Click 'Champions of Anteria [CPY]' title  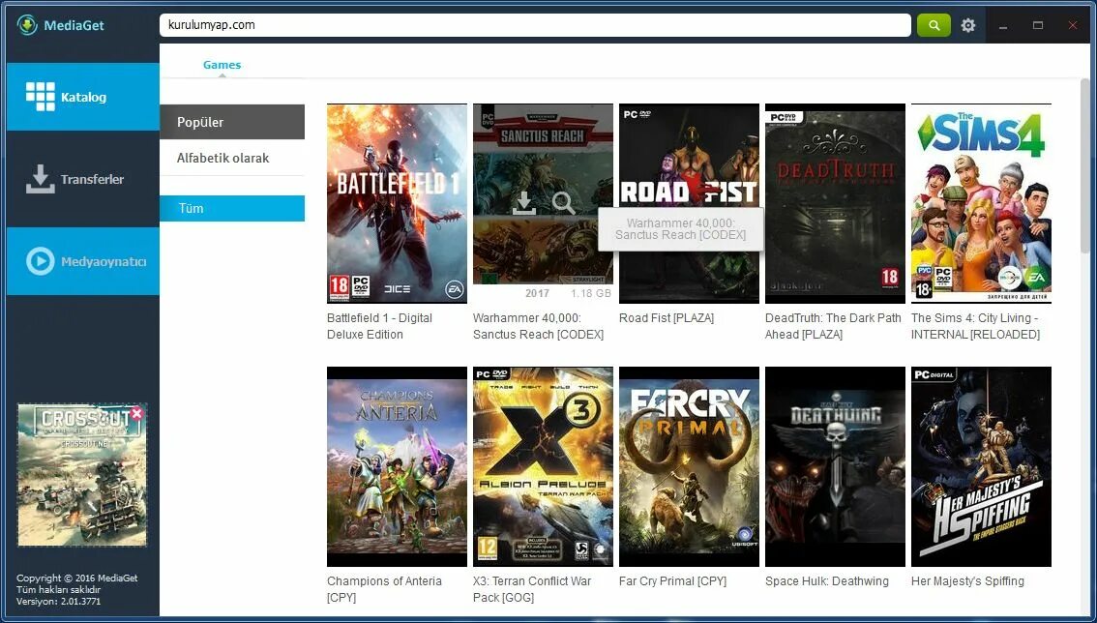coord(384,589)
